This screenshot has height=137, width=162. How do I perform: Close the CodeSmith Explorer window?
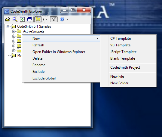[x=84, y=10]
